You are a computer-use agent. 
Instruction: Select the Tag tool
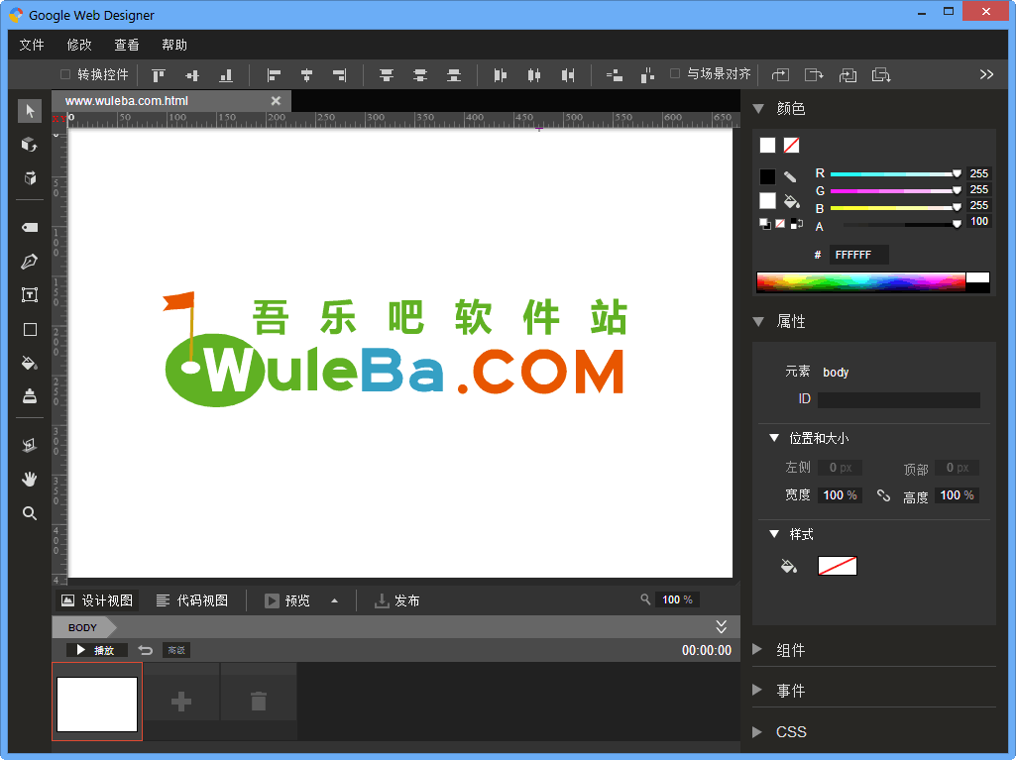30,228
